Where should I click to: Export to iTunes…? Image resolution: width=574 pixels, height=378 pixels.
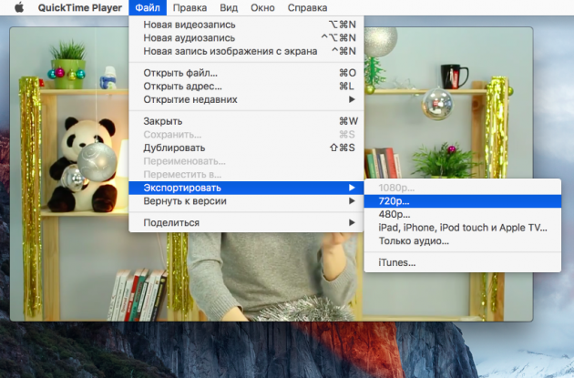click(463, 262)
